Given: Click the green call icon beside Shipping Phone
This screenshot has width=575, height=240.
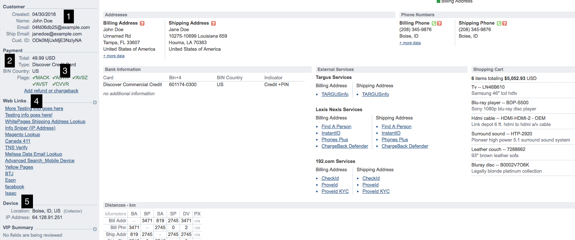Looking at the screenshot, I should [499, 23].
